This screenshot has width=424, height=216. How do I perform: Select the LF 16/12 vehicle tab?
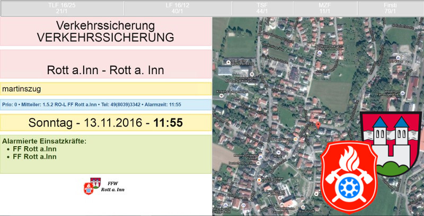pyautogui.click(x=178, y=8)
